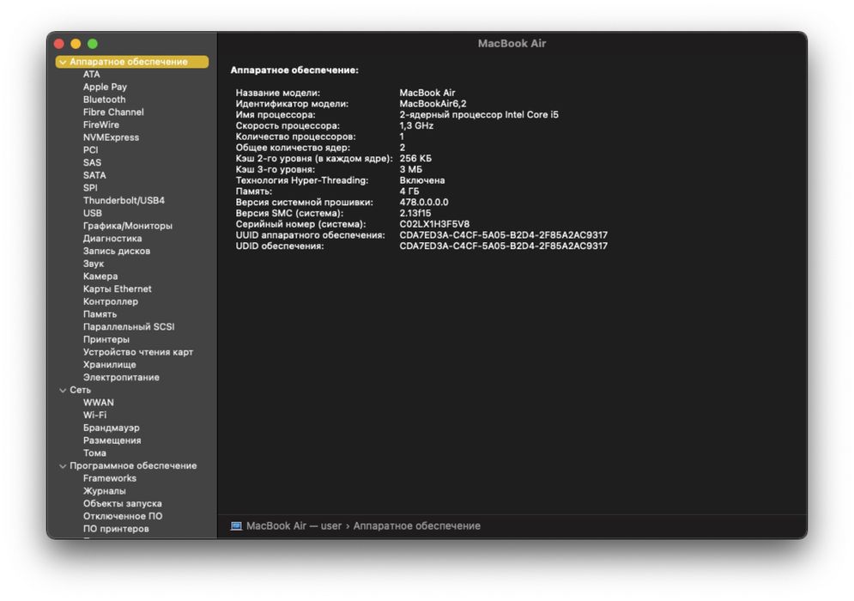Select Диагностика in the sidebar
The height and width of the screenshot is (601, 854).
112,238
